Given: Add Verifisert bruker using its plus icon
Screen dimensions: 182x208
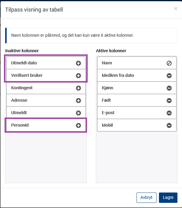Looking at the screenshot, I should tap(78, 76).
